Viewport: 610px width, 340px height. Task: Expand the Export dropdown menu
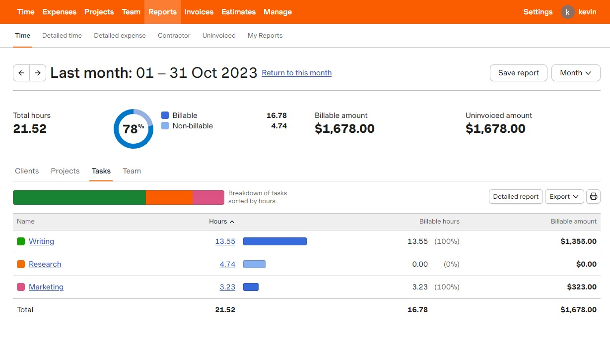click(564, 197)
